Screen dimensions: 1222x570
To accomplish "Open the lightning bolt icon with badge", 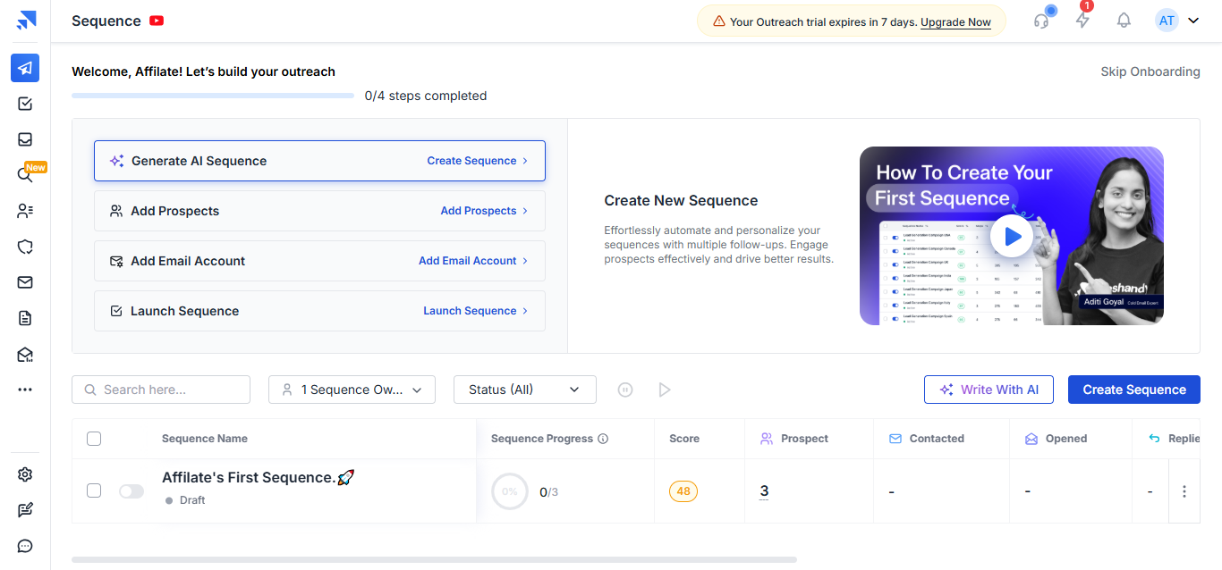I will pyautogui.click(x=1083, y=21).
